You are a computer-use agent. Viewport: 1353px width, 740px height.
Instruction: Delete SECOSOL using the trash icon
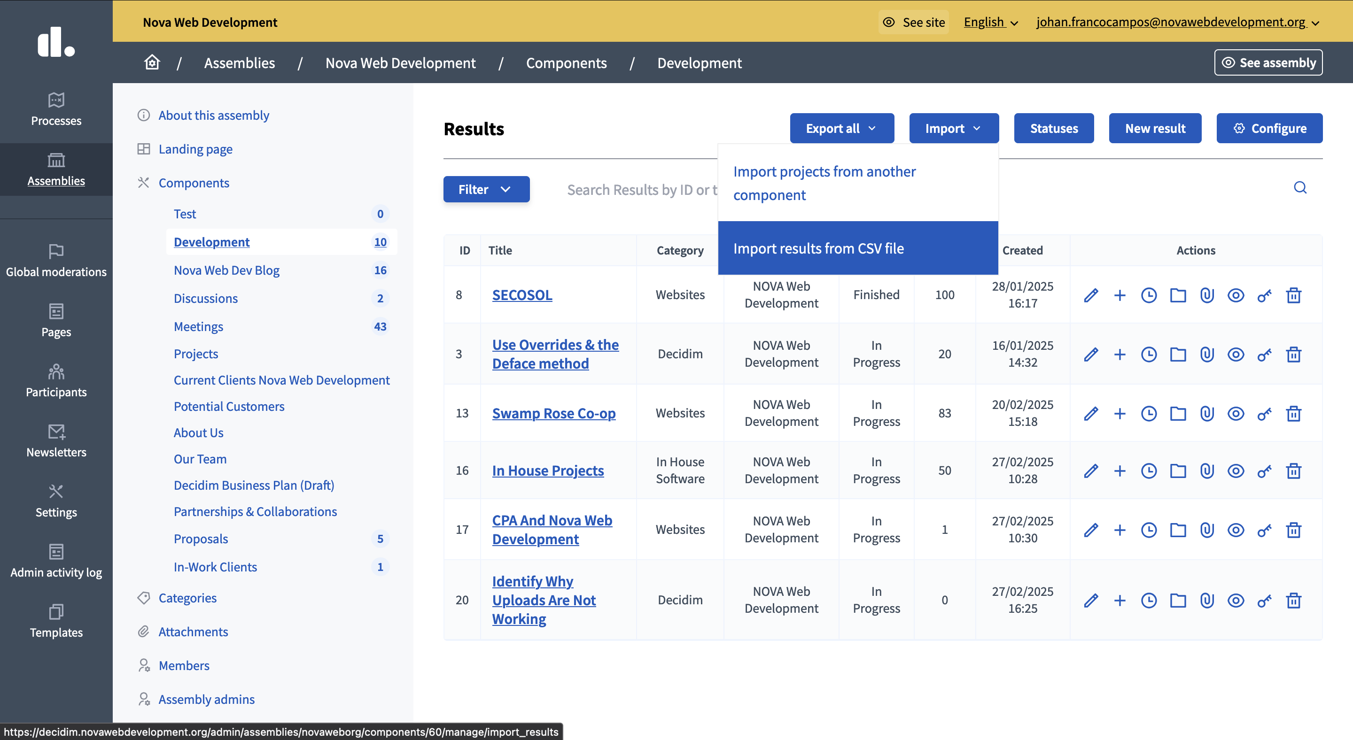(1294, 295)
